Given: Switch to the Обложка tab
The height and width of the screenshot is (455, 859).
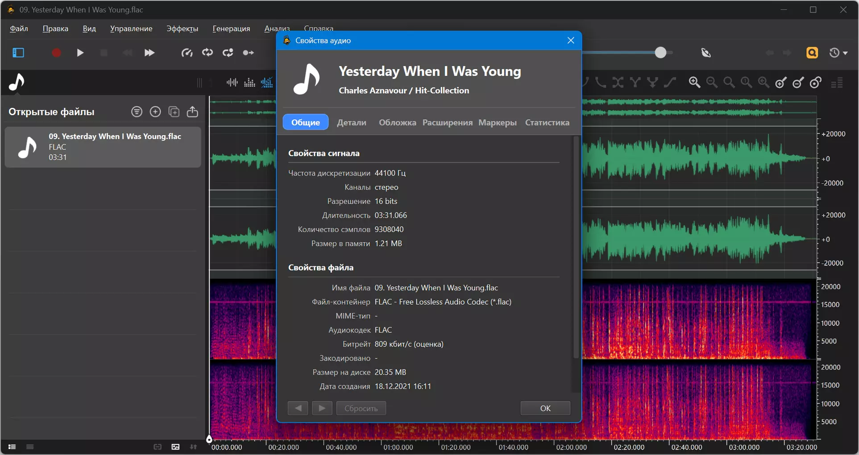Looking at the screenshot, I should point(397,122).
